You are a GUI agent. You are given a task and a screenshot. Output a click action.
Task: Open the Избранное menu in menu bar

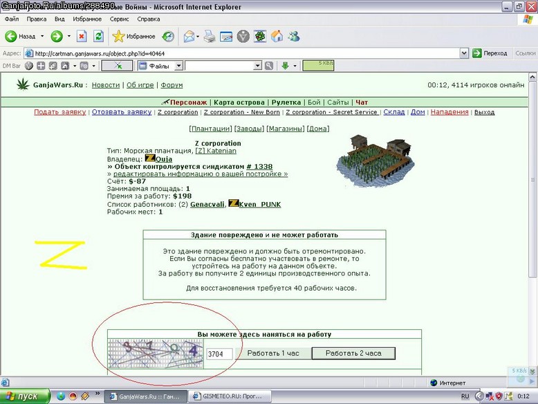(87, 19)
